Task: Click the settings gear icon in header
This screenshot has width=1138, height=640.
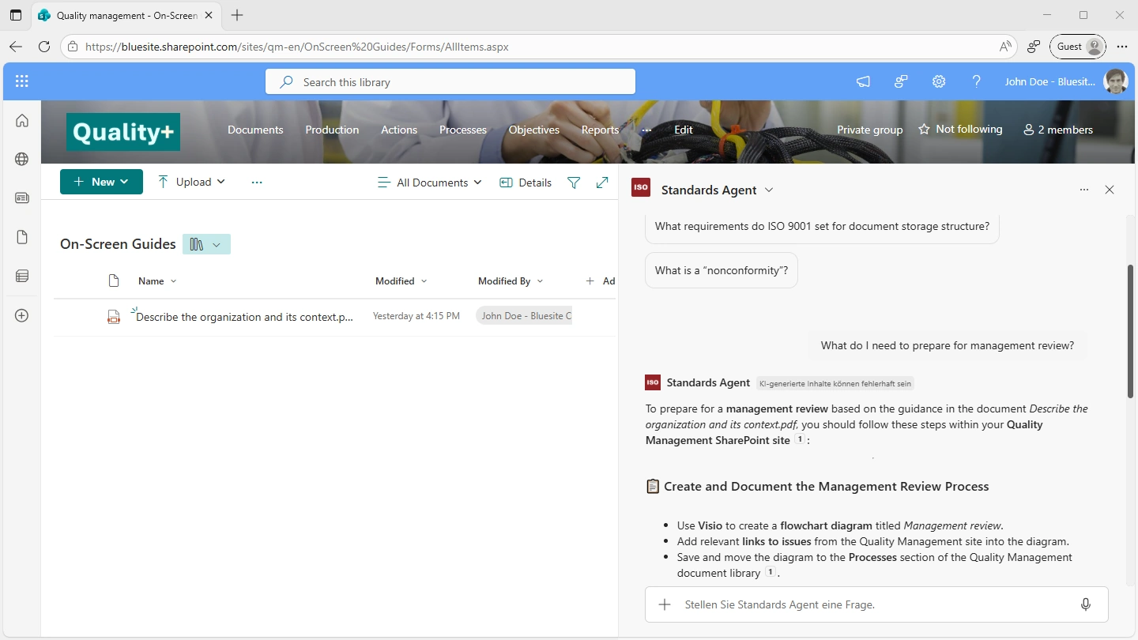Action: point(939,81)
